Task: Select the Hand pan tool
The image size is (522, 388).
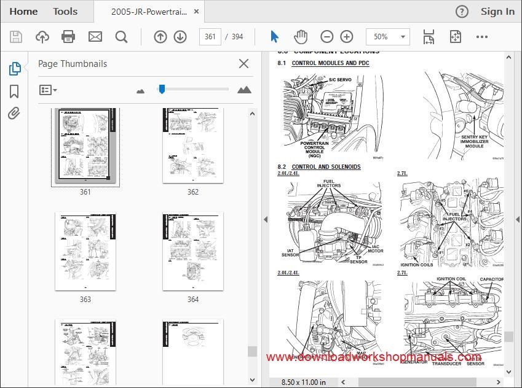Action: pos(300,37)
